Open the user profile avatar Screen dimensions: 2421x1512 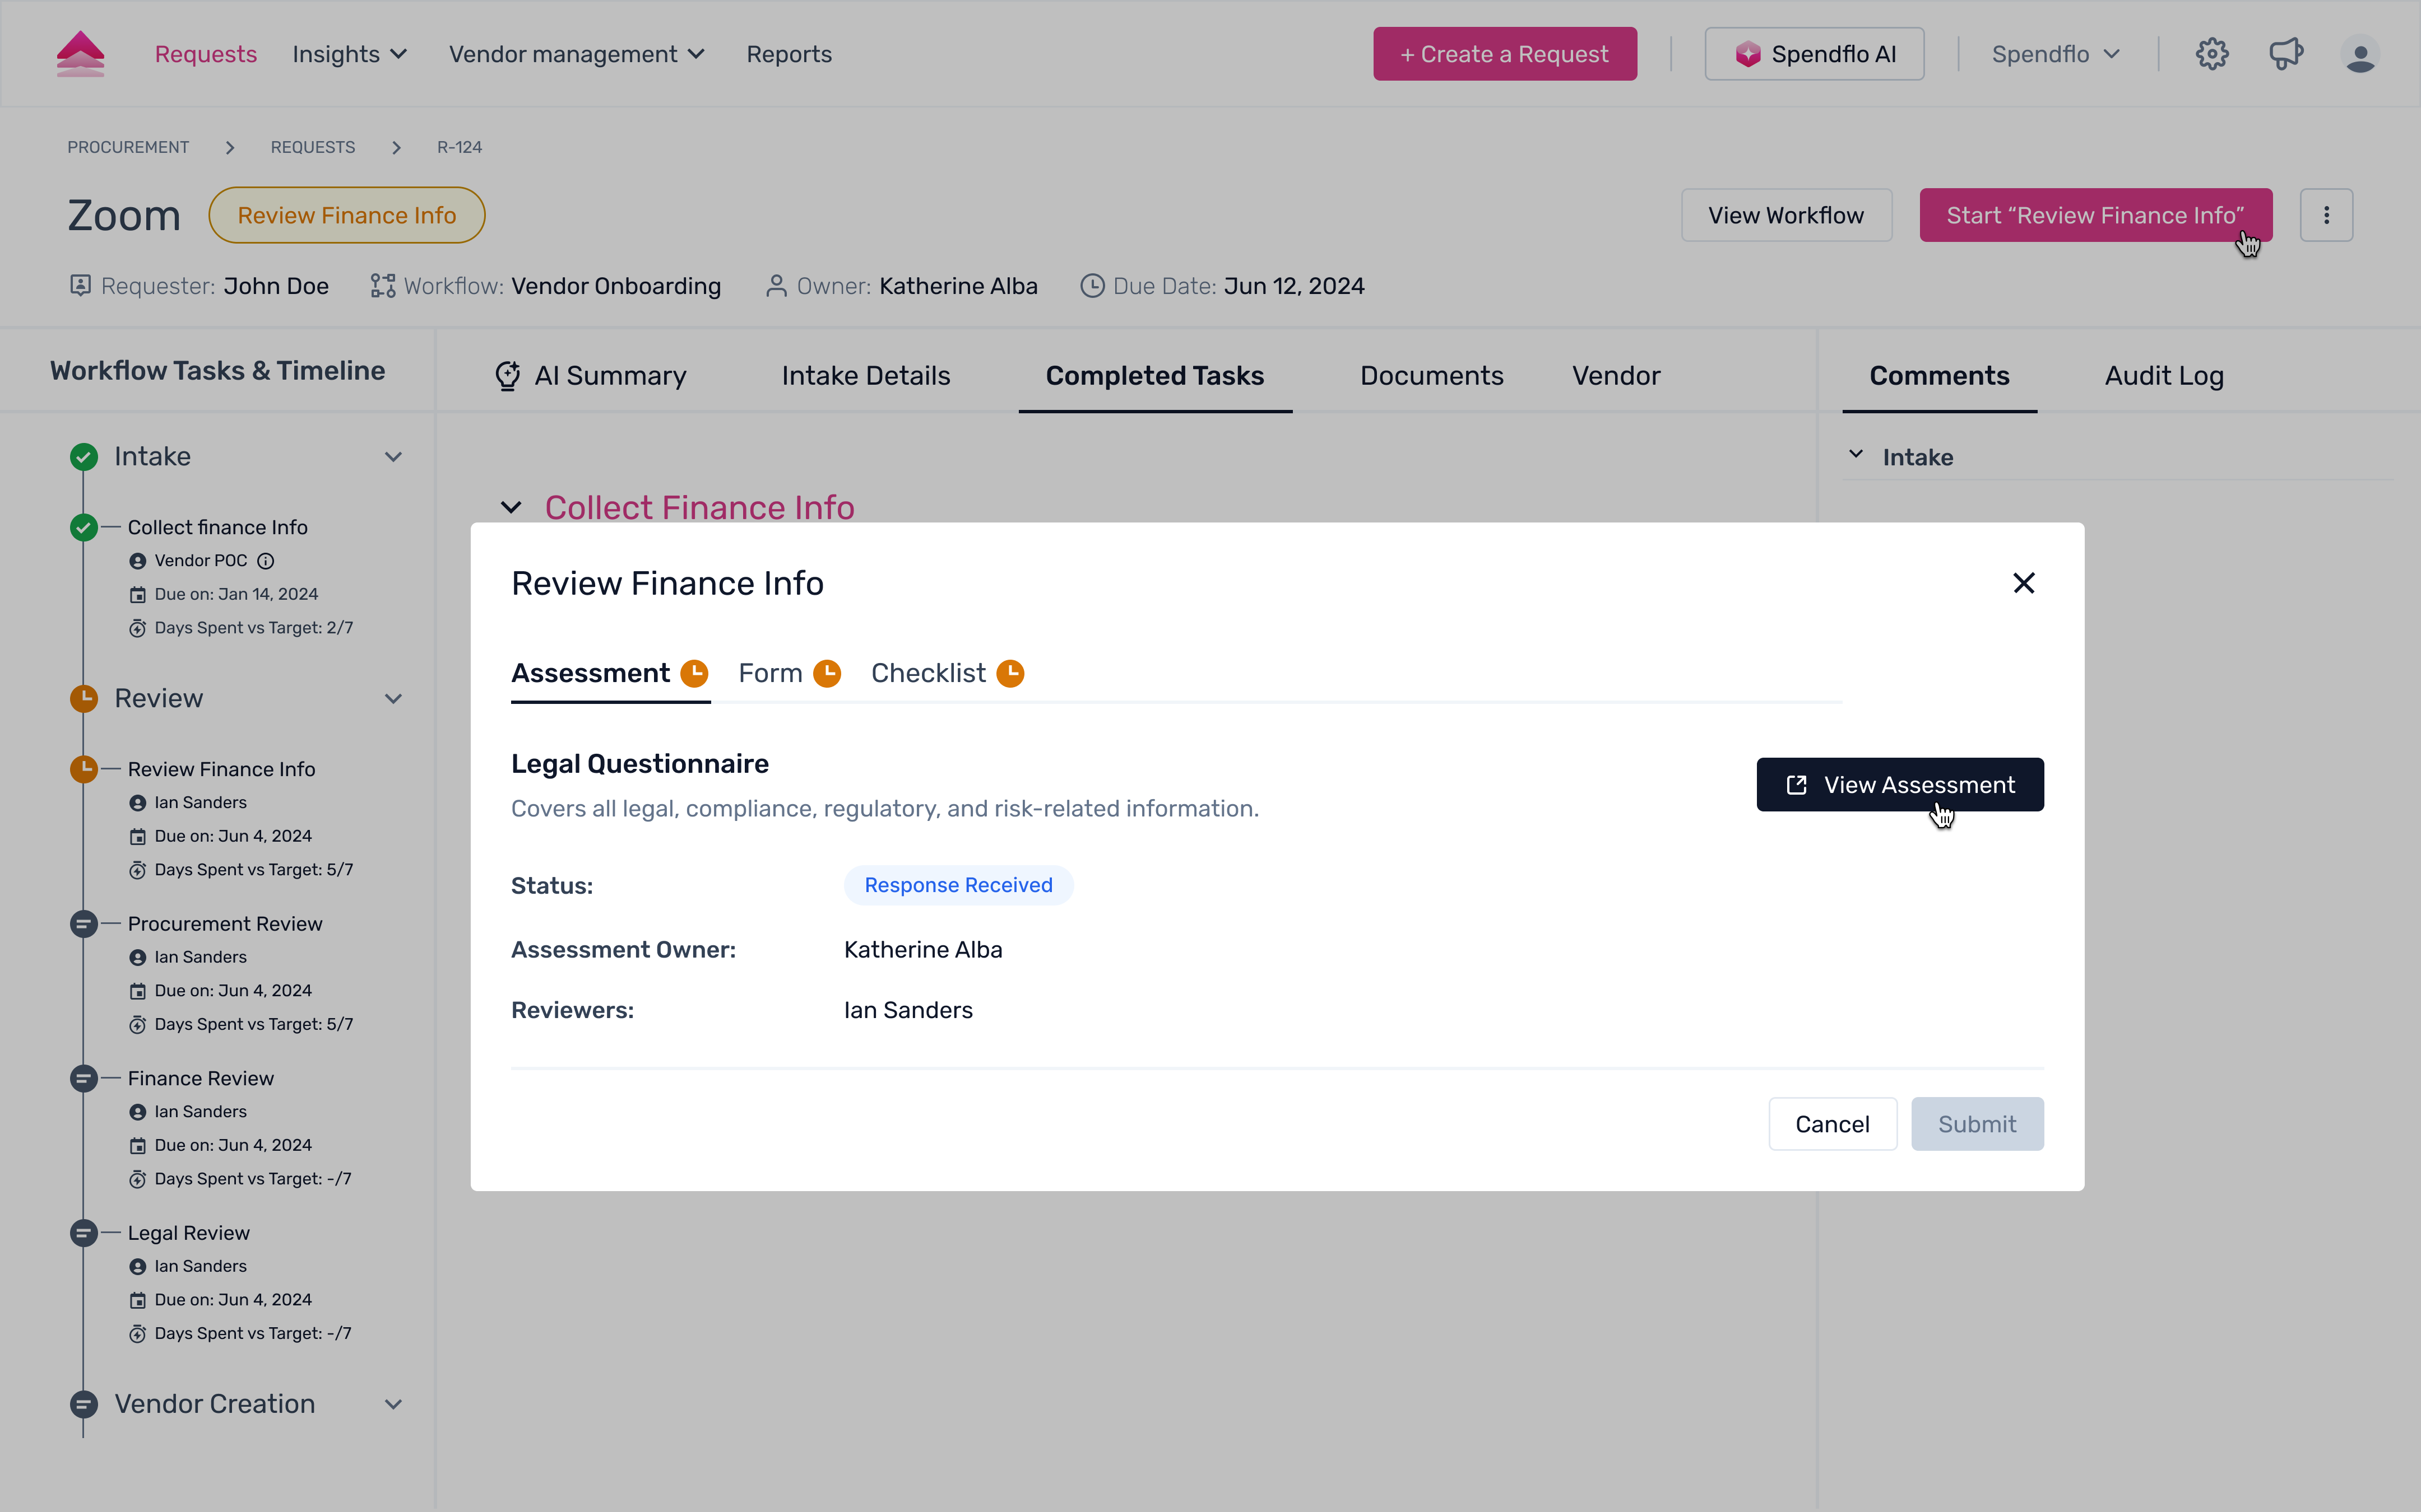click(x=2360, y=54)
